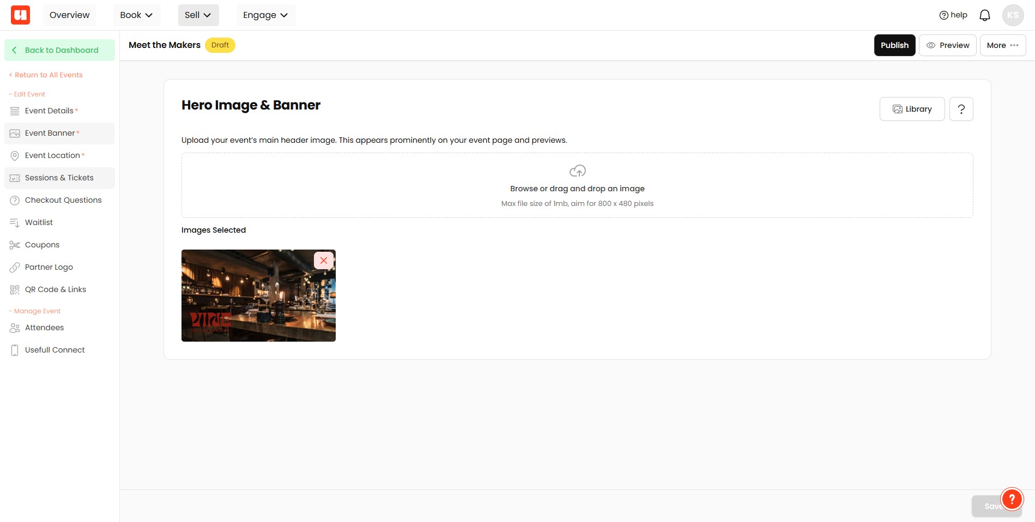Click the Preview button
1035x522 pixels.
947,45
